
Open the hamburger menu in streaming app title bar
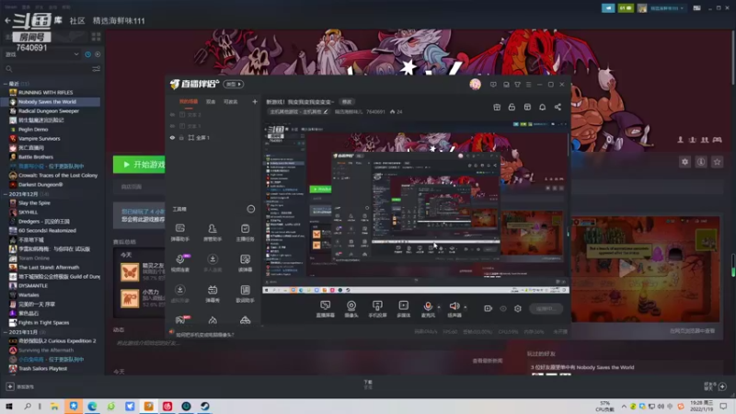coord(528,85)
